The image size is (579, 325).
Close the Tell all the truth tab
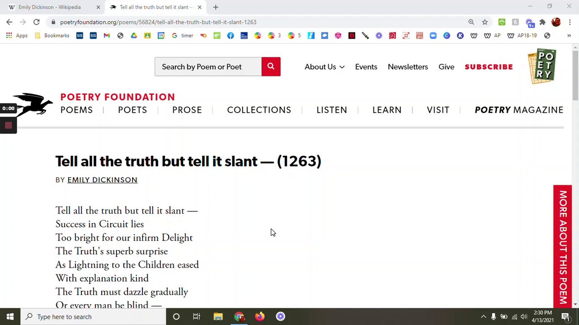tap(199, 7)
